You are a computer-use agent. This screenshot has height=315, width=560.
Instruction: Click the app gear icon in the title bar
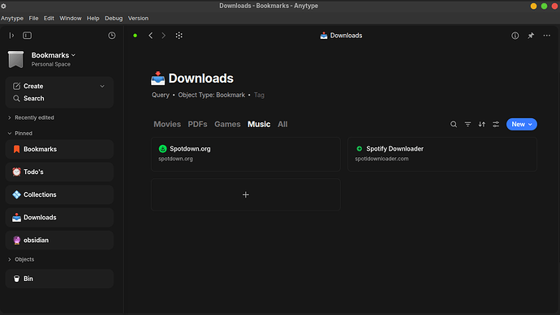[x=3, y=6]
